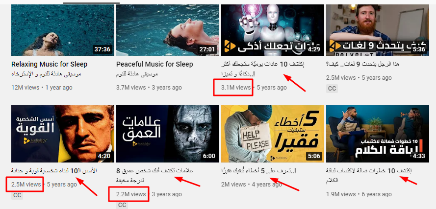Viewport: 436px width, 209px height.
Task: Click the HELP PLEASE sign video thumbnail
Action: coord(273,134)
